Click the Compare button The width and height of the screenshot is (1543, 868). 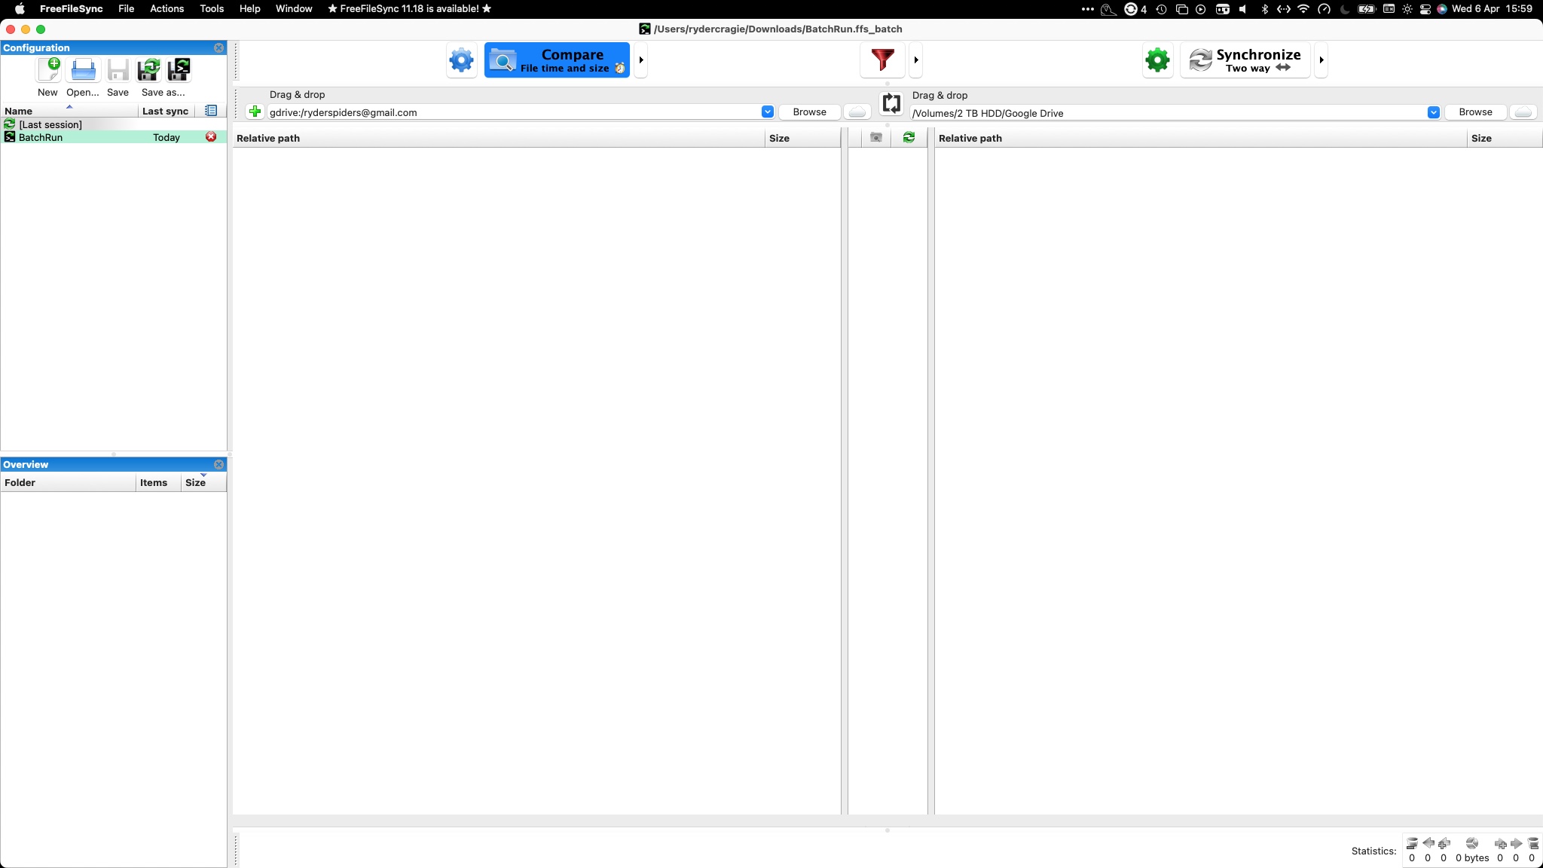click(x=557, y=60)
